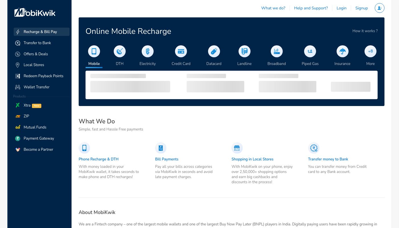The image size is (399, 228).
Task: Select the Electricity bulb icon
Action: tap(148, 51)
